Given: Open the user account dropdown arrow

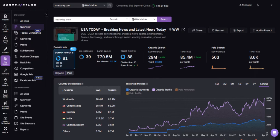Looking at the screenshot, I should [271, 5].
